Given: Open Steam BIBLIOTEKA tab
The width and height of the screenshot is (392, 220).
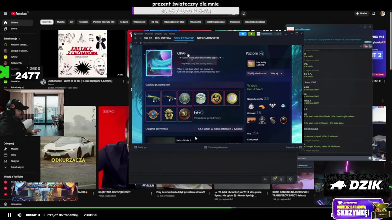Looking at the screenshot, I should pos(163,38).
